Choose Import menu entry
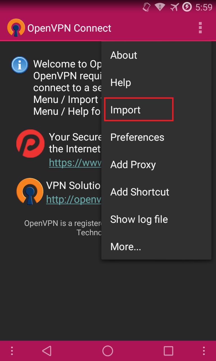 click(x=126, y=110)
